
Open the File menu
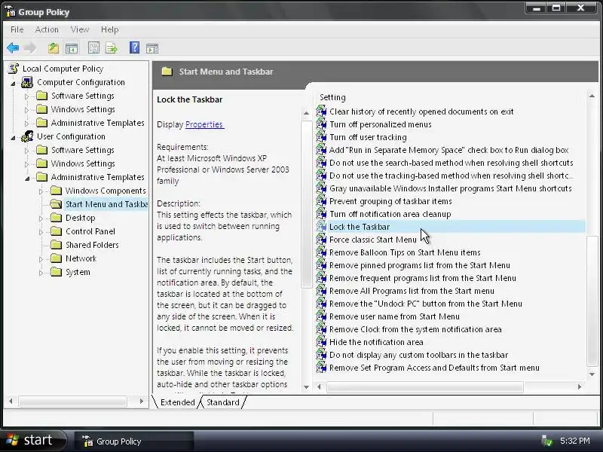click(x=17, y=29)
